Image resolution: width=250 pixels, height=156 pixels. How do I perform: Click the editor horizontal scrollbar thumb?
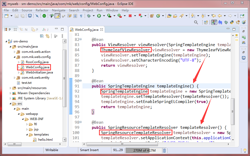tap(122, 144)
